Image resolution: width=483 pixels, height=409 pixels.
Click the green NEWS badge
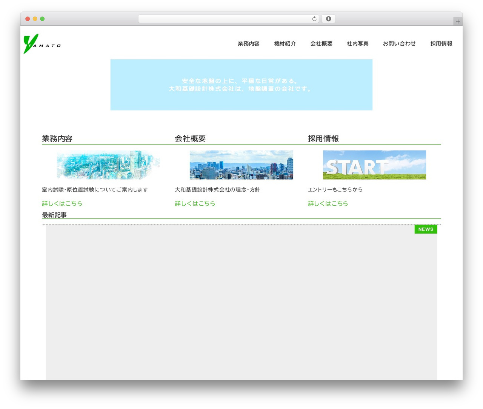426,229
